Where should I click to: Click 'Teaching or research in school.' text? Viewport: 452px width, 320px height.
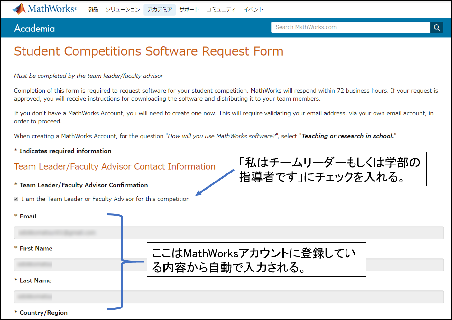(x=347, y=136)
